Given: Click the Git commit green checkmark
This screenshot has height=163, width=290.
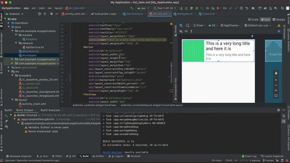Looking at the screenshot, I should (x=236, y=8).
